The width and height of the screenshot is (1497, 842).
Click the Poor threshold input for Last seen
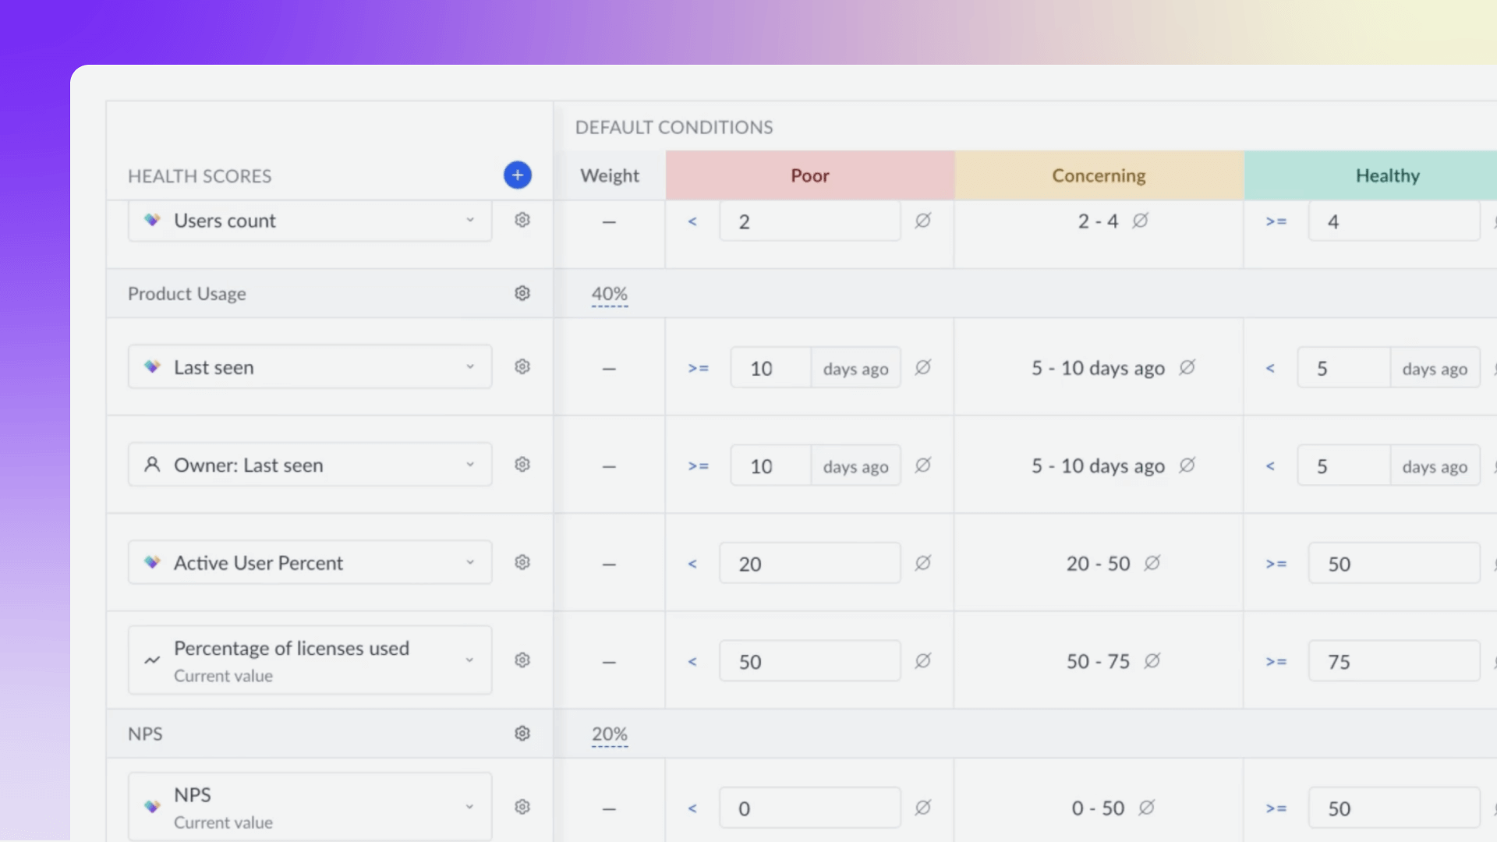click(770, 366)
